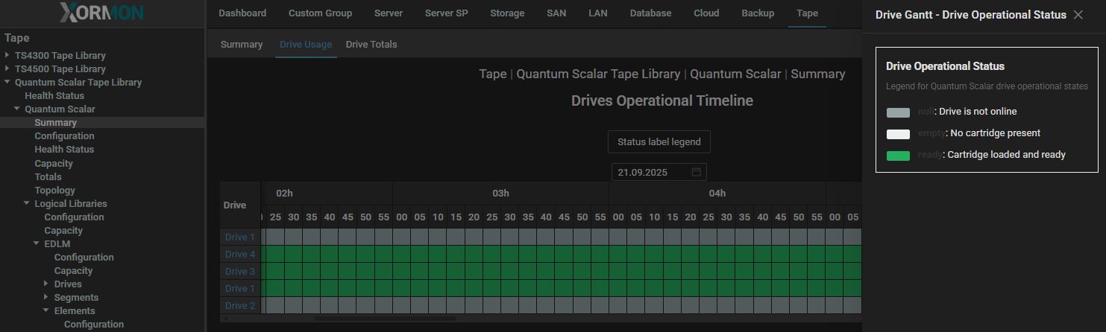Open the Drive 4 link
Viewport: 1106px width, 332px height.
click(240, 255)
